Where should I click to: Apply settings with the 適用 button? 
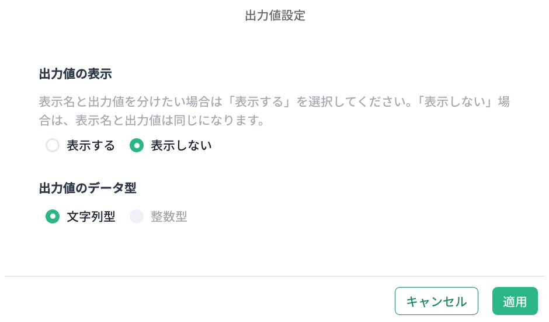(515, 301)
